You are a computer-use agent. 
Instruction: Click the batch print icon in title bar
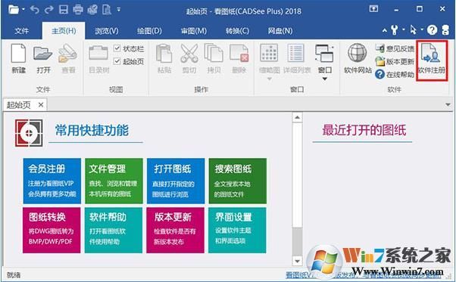click(x=92, y=10)
